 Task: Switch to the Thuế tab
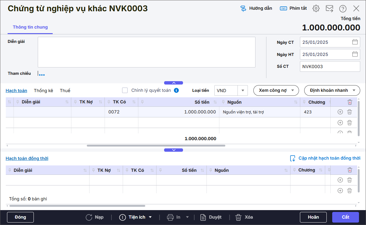65,91
